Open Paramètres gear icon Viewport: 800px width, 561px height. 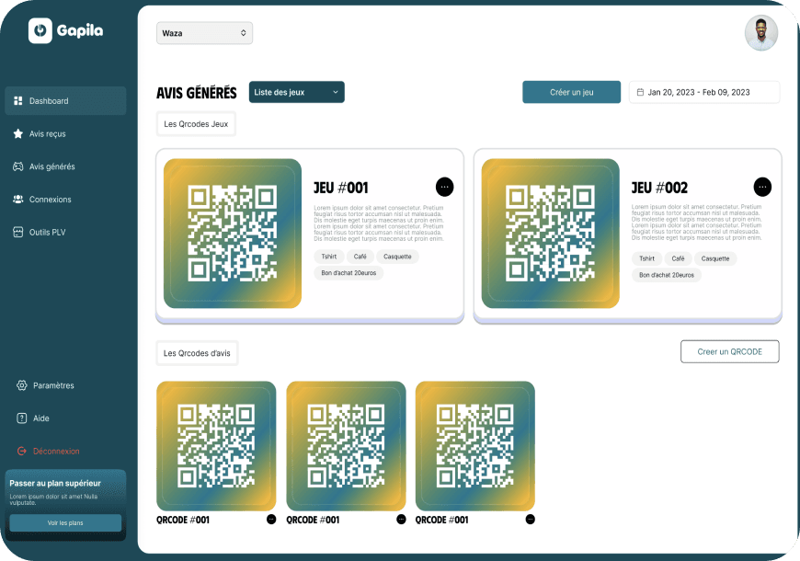(21, 385)
